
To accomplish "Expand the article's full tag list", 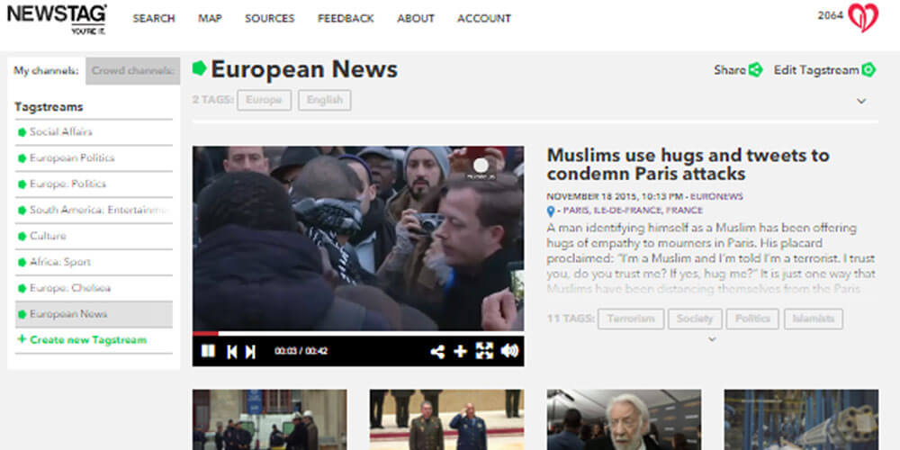I will pos(712,339).
